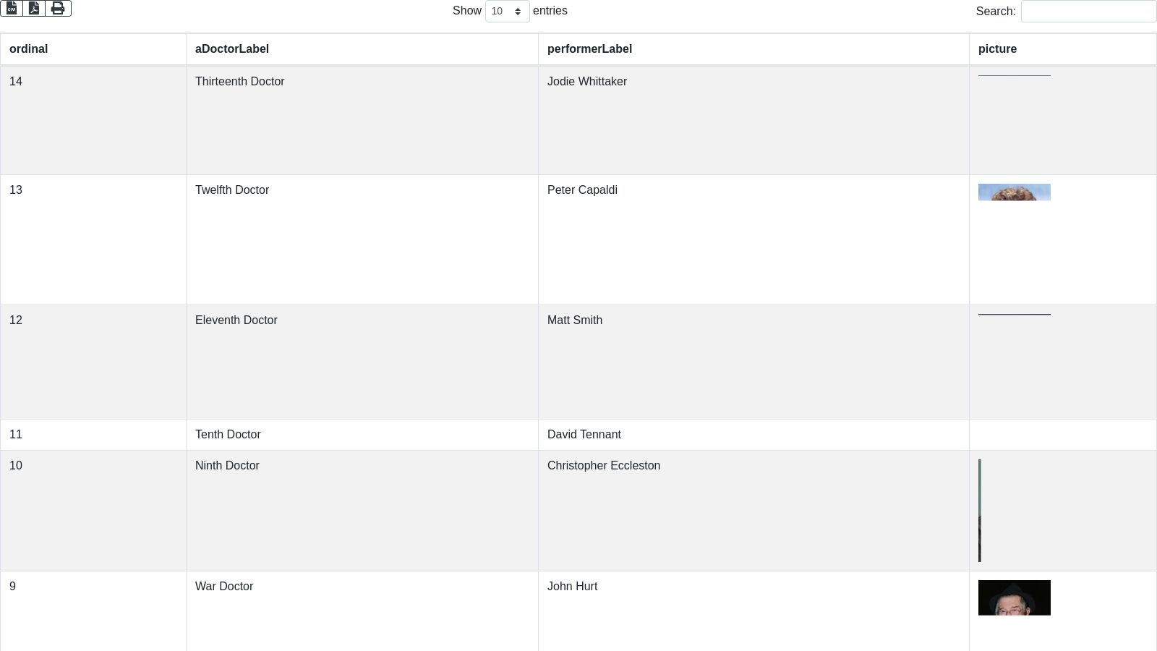Select the David Tennant cell
This screenshot has height=651, width=1157.
tap(584, 435)
